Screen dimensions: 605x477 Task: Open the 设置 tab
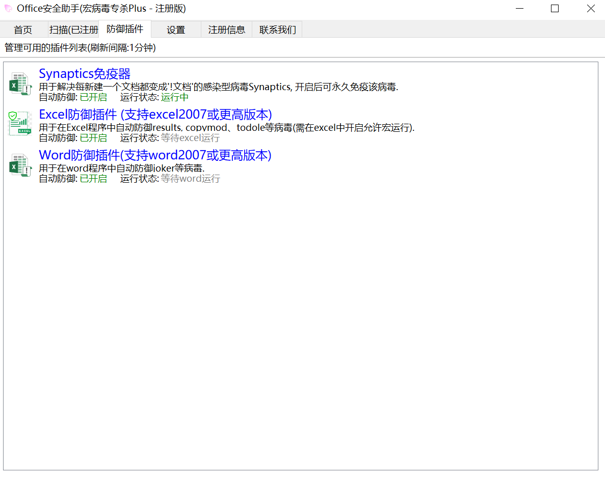pyautogui.click(x=176, y=30)
